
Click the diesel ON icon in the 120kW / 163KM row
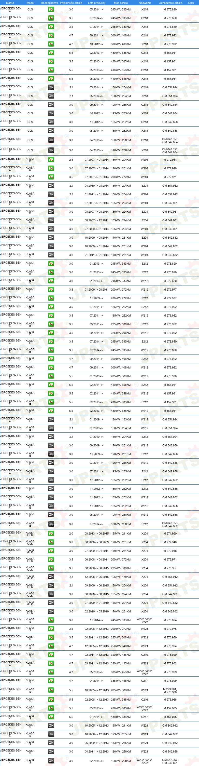(x=51, y=420)
